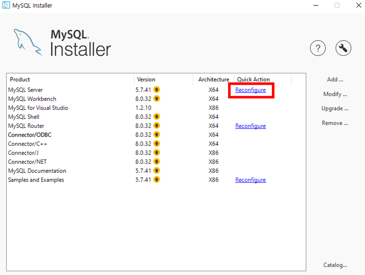Click the upgrade arrow for MySQL Shell
Image resolution: width=365 pixels, height=275 pixels.
[x=157, y=116]
